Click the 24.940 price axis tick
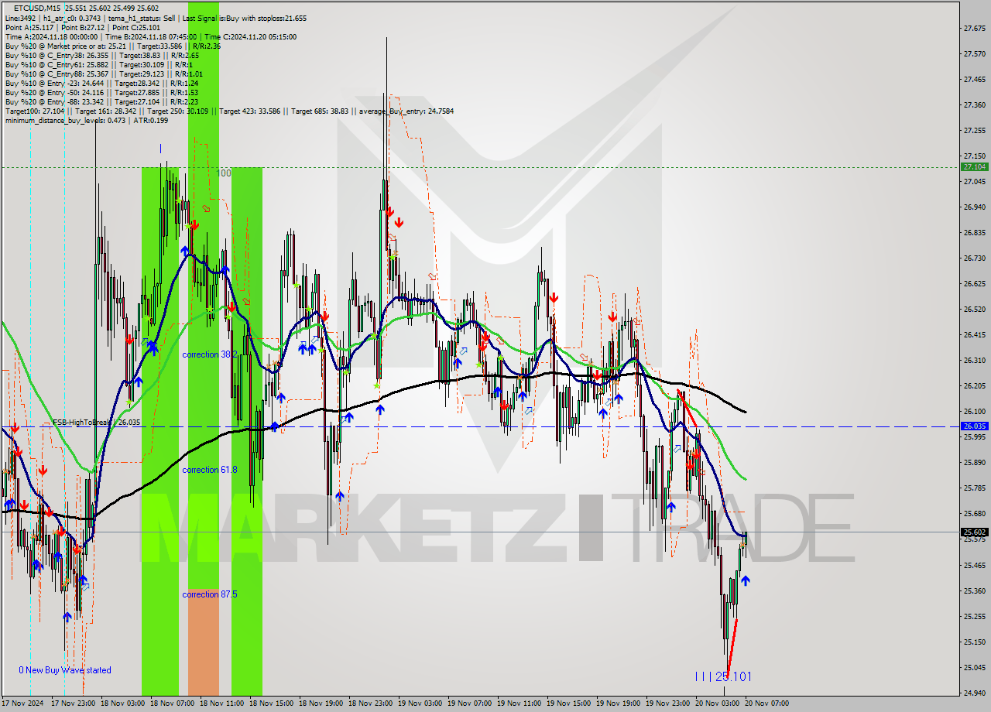This screenshot has height=712, width=991. (974, 693)
